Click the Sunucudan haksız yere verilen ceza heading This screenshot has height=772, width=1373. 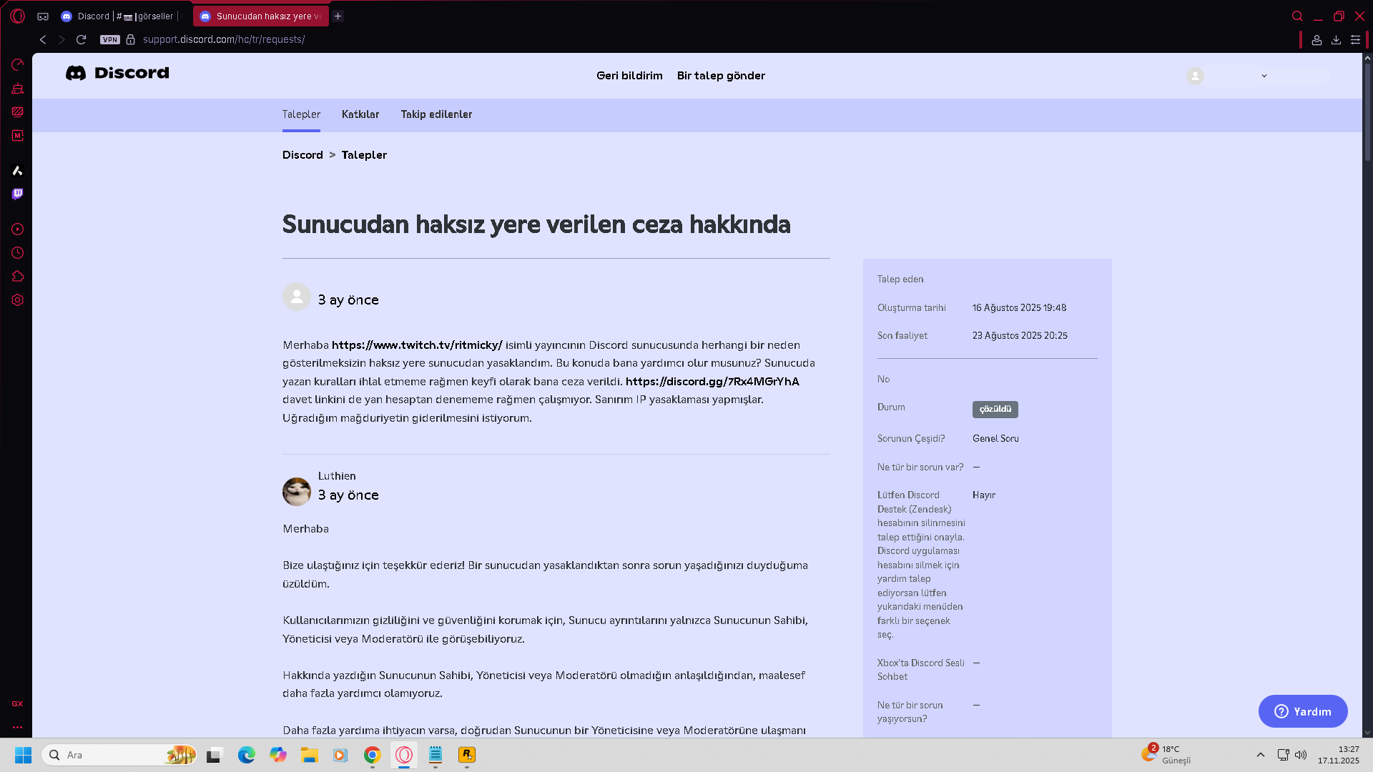536,224
